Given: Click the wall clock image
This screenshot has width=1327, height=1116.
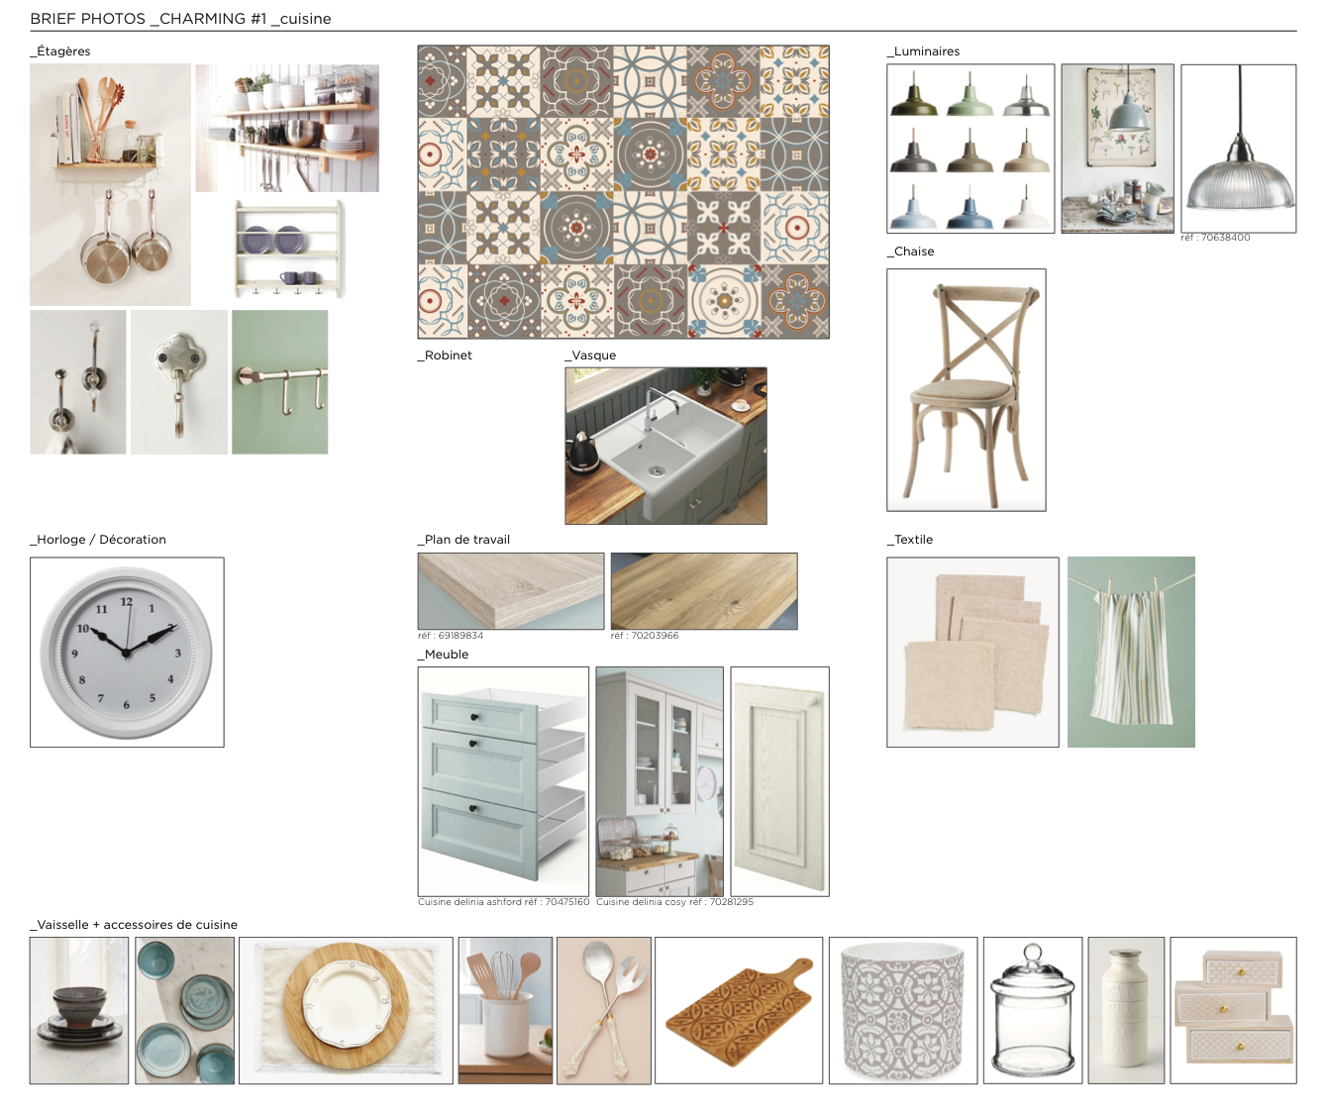Looking at the screenshot, I should [x=127, y=652].
